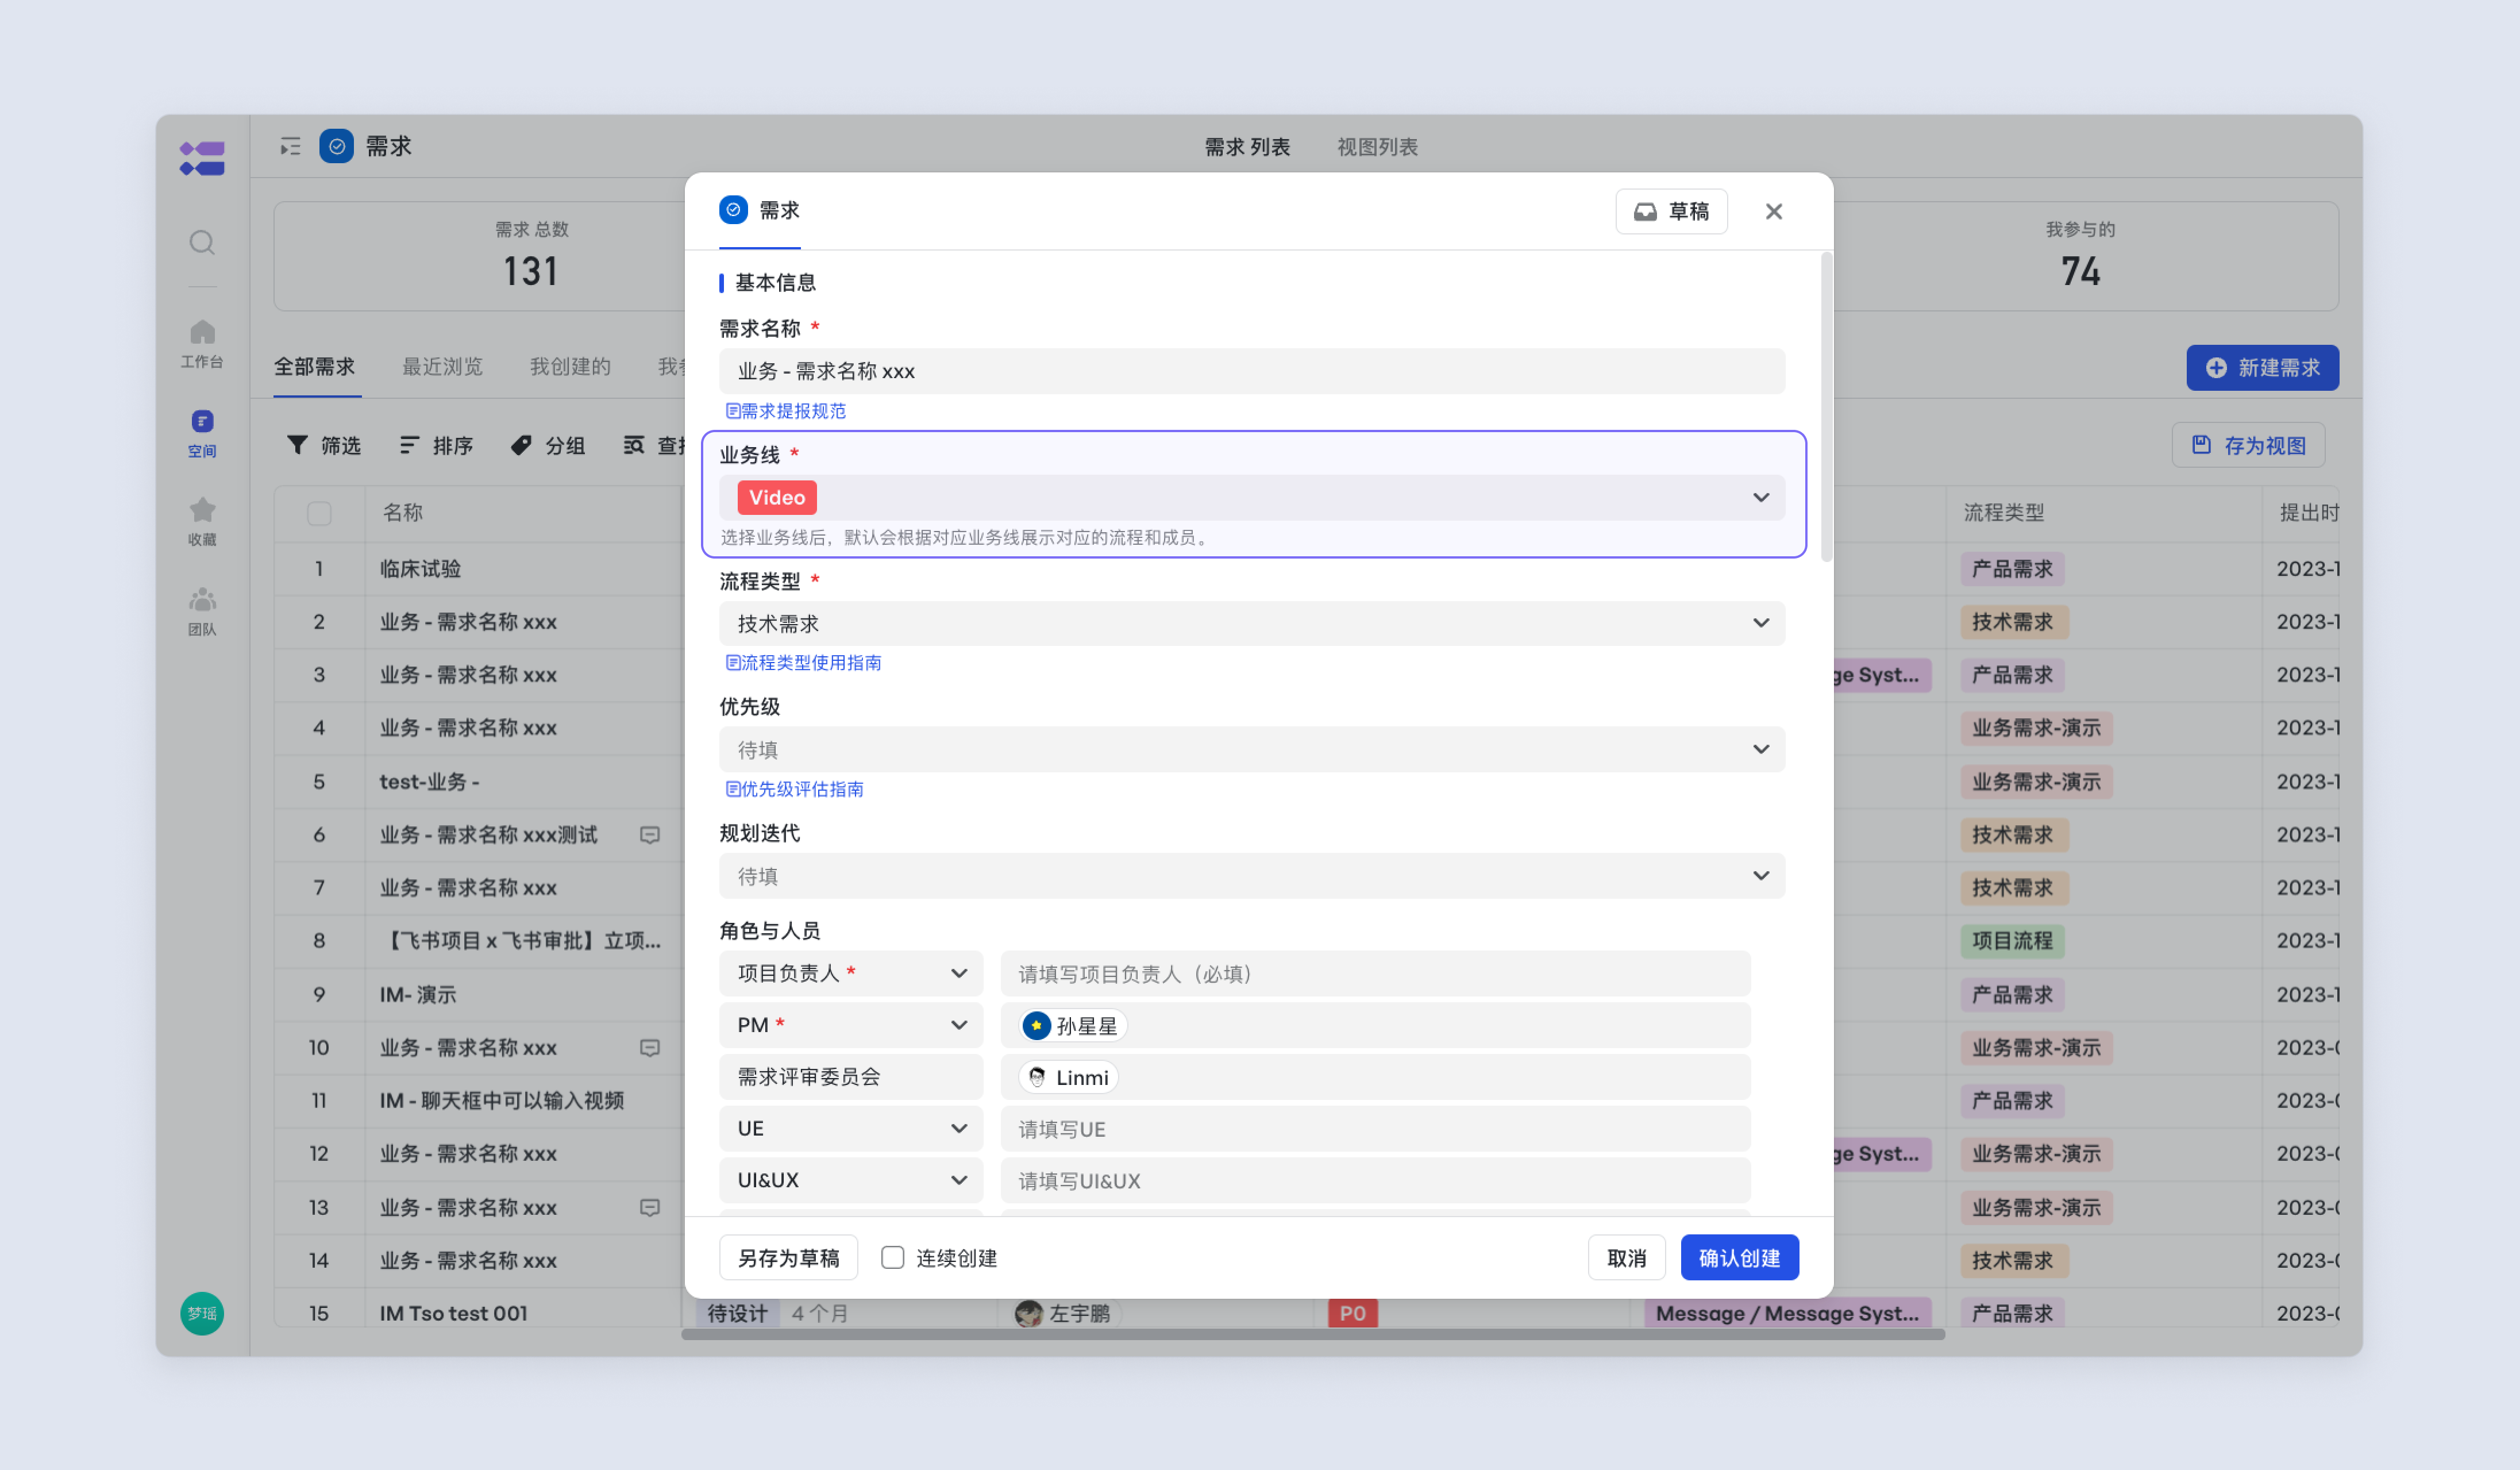The height and width of the screenshot is (1470, 2520).
Task: Select the 最近浏览 tab
Action: click(x=442, y=366)
